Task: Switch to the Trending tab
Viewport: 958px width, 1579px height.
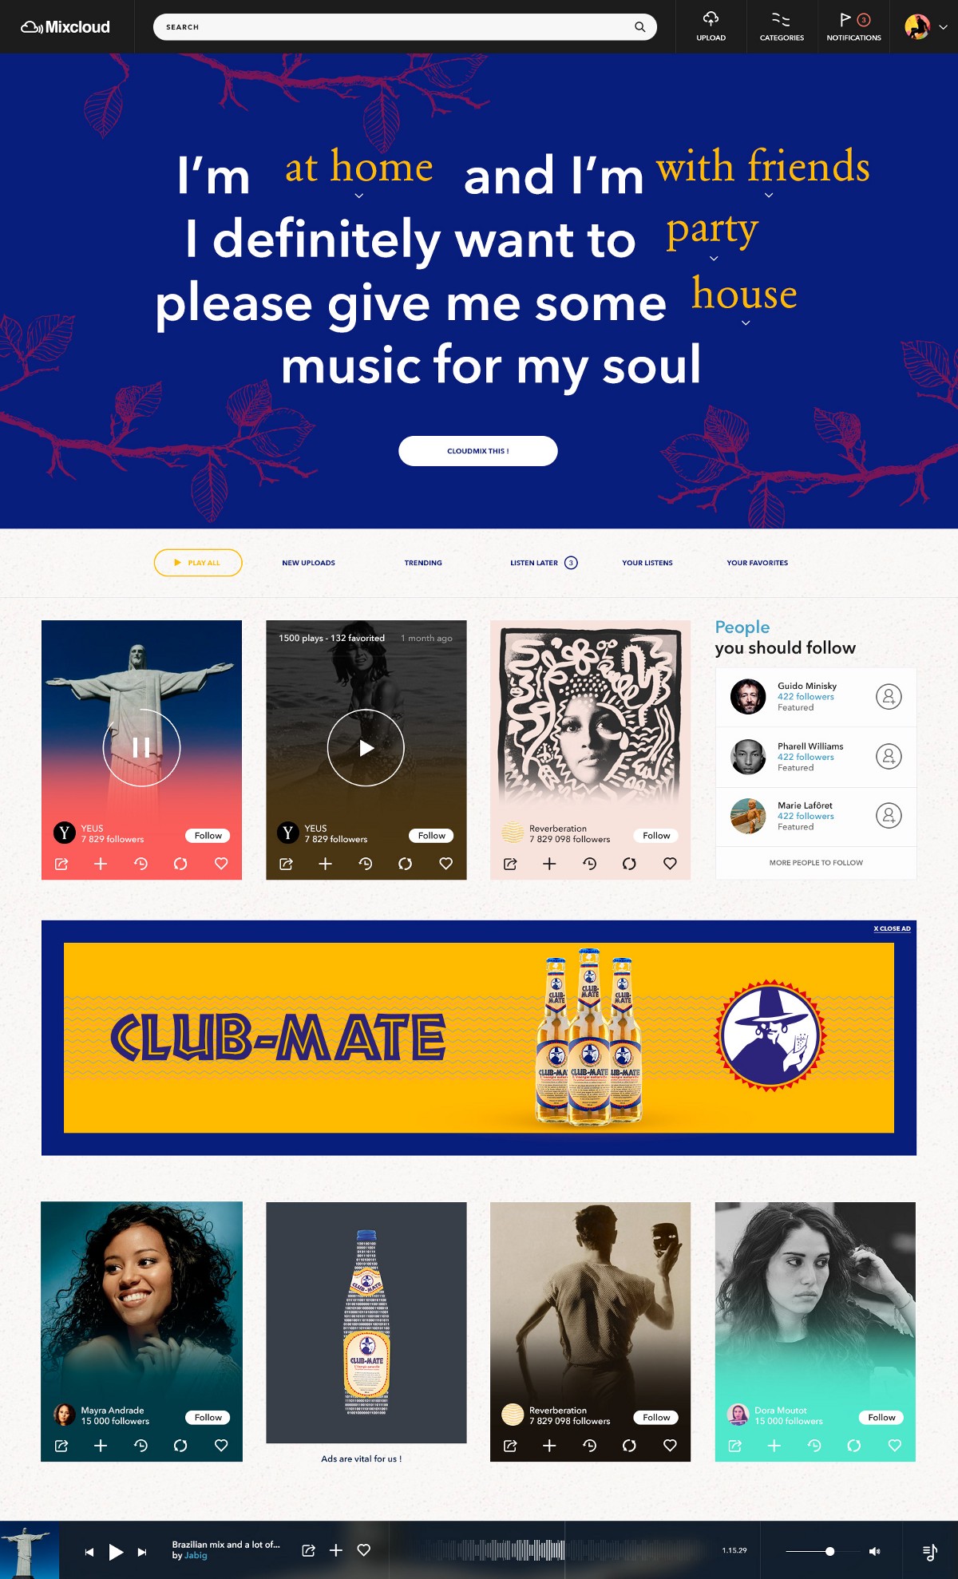Action: 423,563
